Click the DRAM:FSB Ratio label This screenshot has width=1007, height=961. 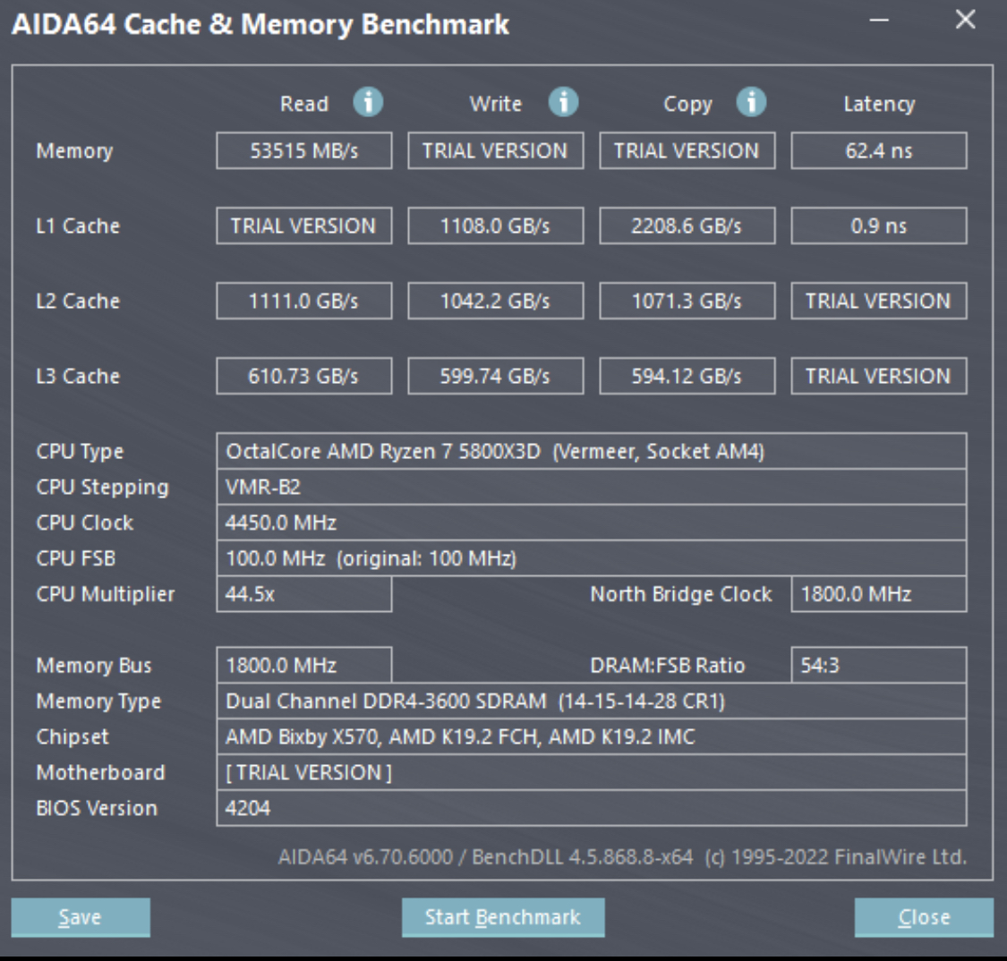[667, 666]
